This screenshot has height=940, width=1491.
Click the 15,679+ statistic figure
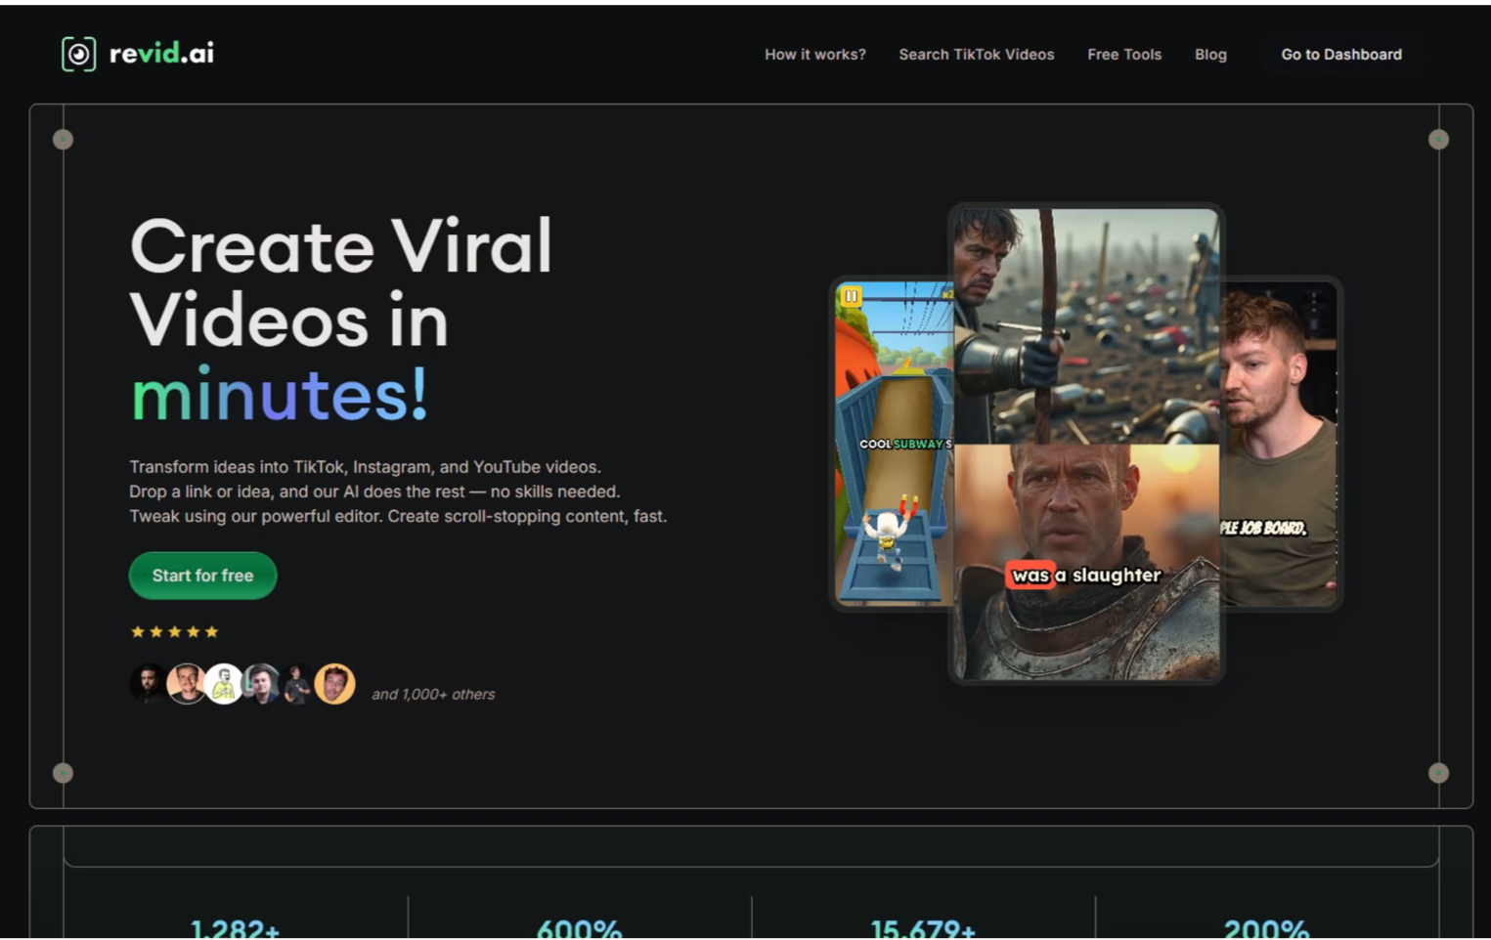(x=922, y=928)
